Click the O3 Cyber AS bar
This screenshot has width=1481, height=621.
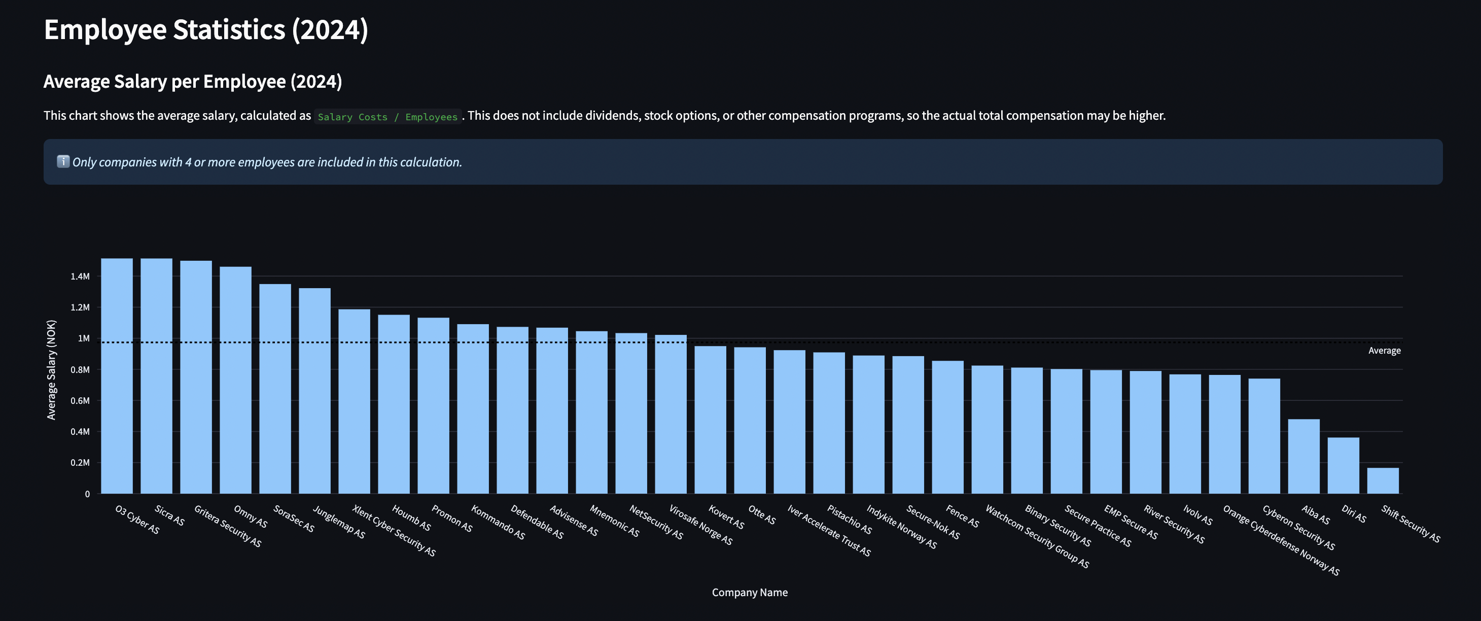pyautogui.click(x=117, y=376)
